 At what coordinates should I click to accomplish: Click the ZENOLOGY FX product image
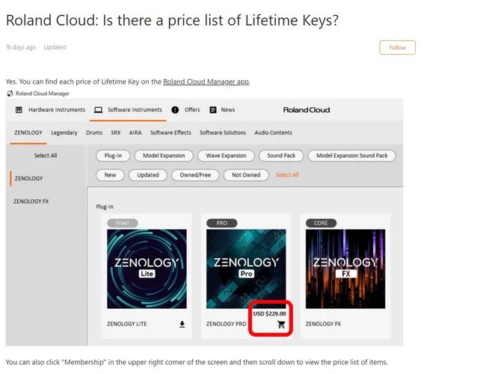click(x=345, y=268)
